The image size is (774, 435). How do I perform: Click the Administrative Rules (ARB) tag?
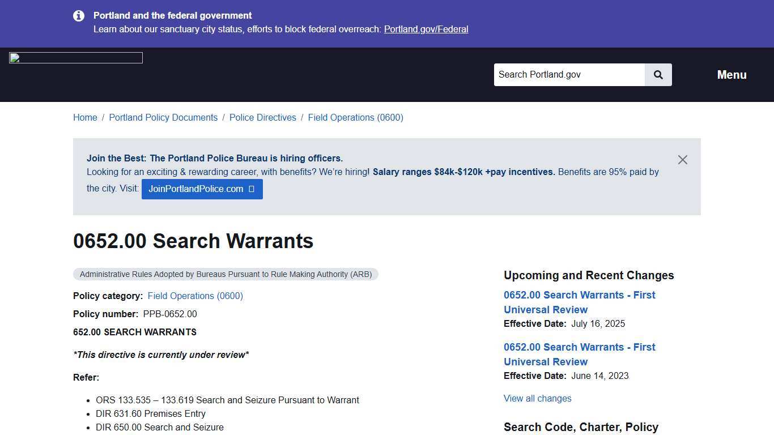click(226, 274)
